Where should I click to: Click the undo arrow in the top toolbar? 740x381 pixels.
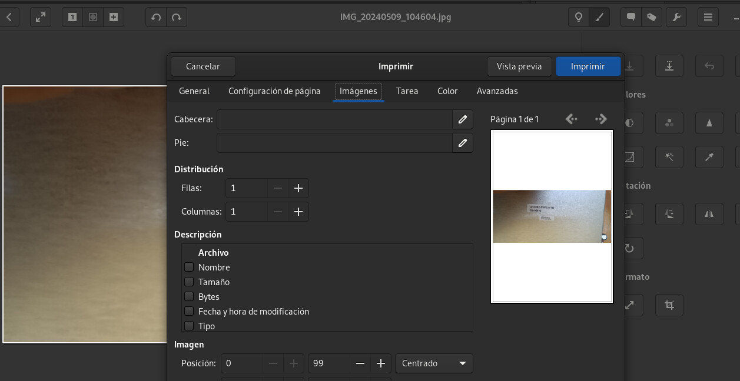[156, 17]
